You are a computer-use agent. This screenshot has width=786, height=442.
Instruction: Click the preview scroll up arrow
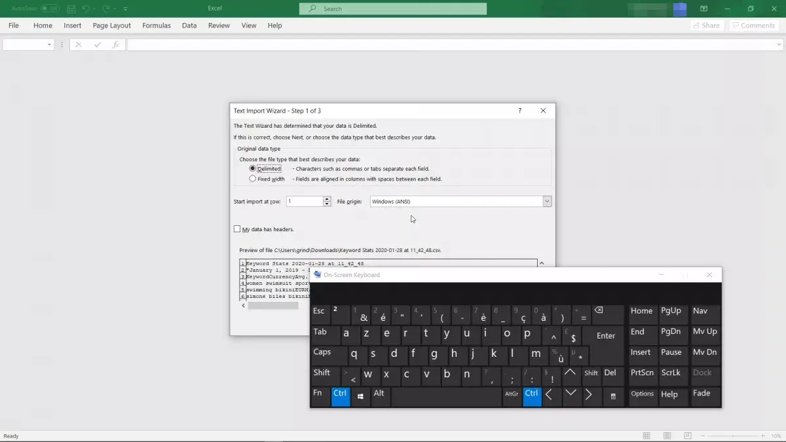click(541, 263)
